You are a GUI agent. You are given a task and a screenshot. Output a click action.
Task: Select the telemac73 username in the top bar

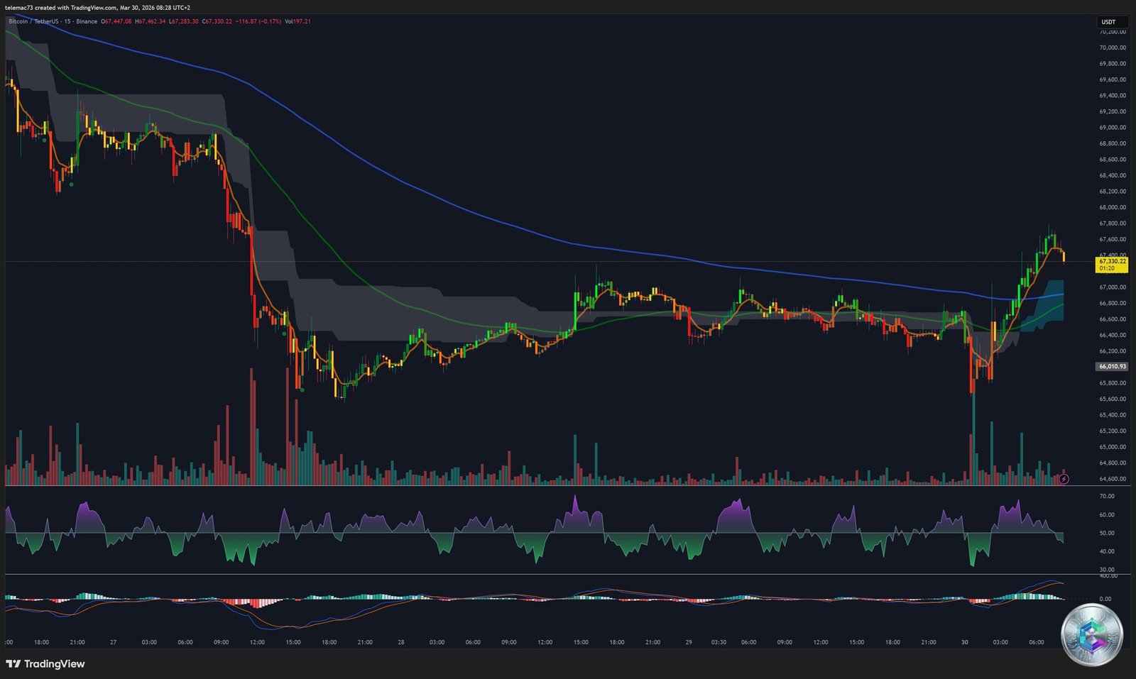[18, 9]
